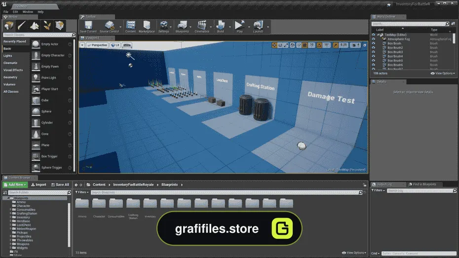Click the World Outliner search field
This screenshot has width=459, height=258.
coord(409,24)
